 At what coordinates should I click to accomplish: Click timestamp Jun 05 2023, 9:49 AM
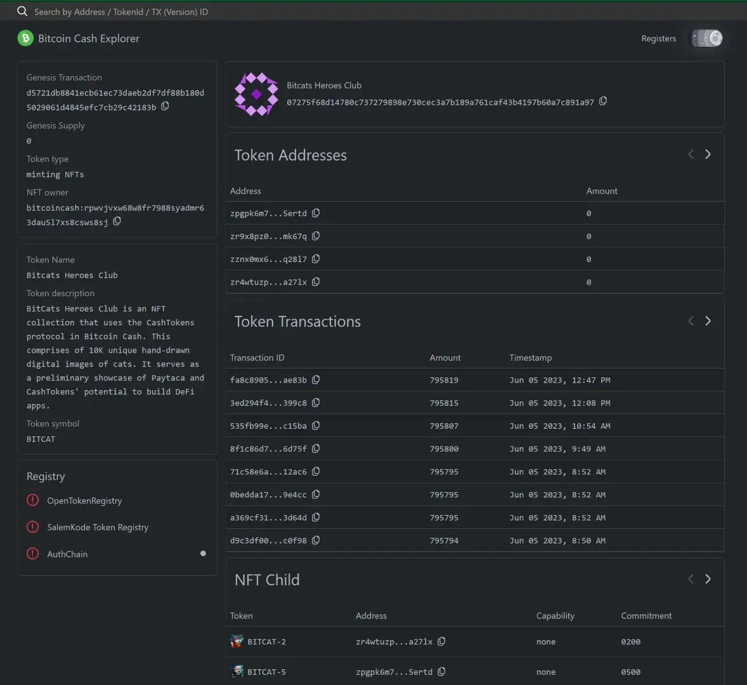pos(557,448)
